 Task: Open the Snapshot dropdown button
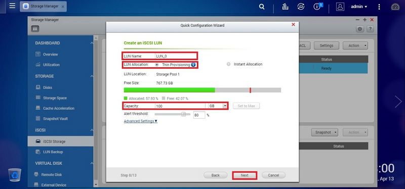pos(325,132)
